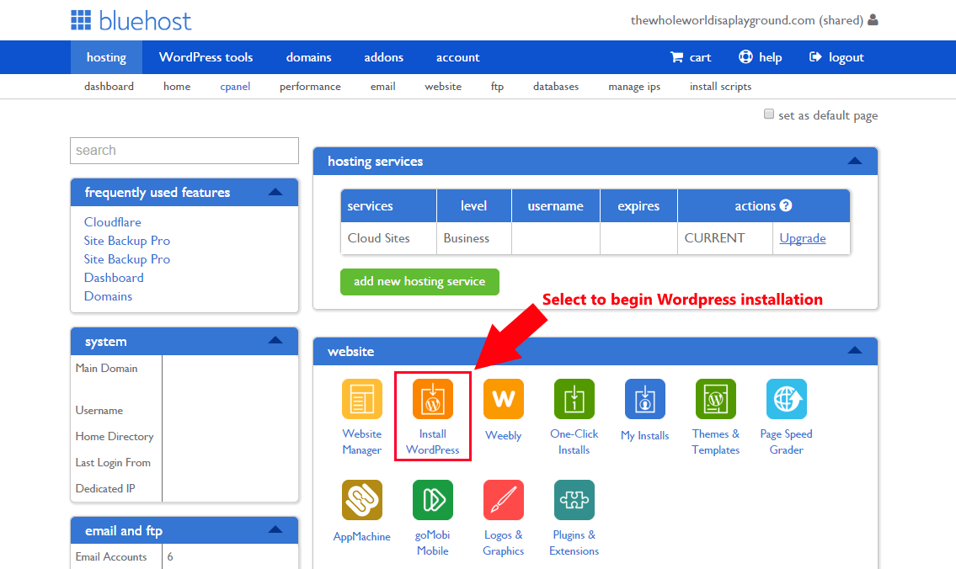
Task: Click the bluehost grid logo
Action: coord(81,20)
